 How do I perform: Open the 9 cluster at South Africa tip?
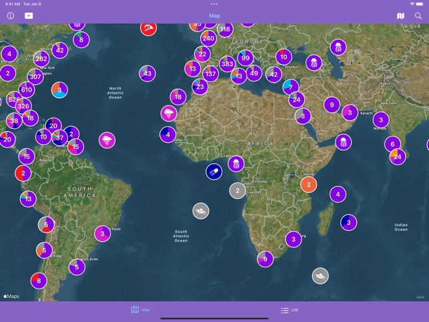265,259
